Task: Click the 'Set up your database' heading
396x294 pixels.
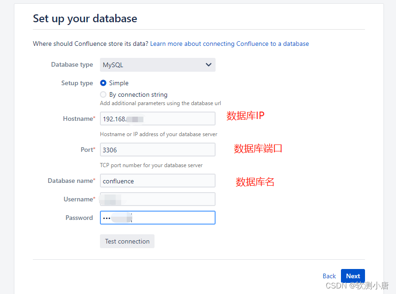Action: (85, 19)
